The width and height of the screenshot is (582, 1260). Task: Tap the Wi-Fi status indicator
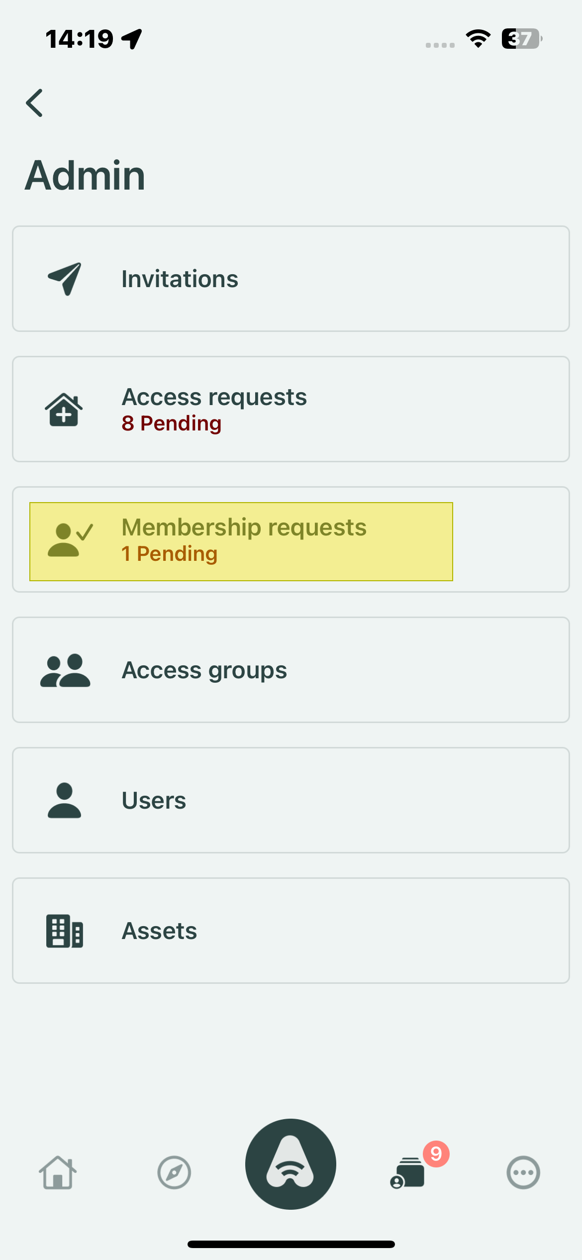[x=478, y=39]
